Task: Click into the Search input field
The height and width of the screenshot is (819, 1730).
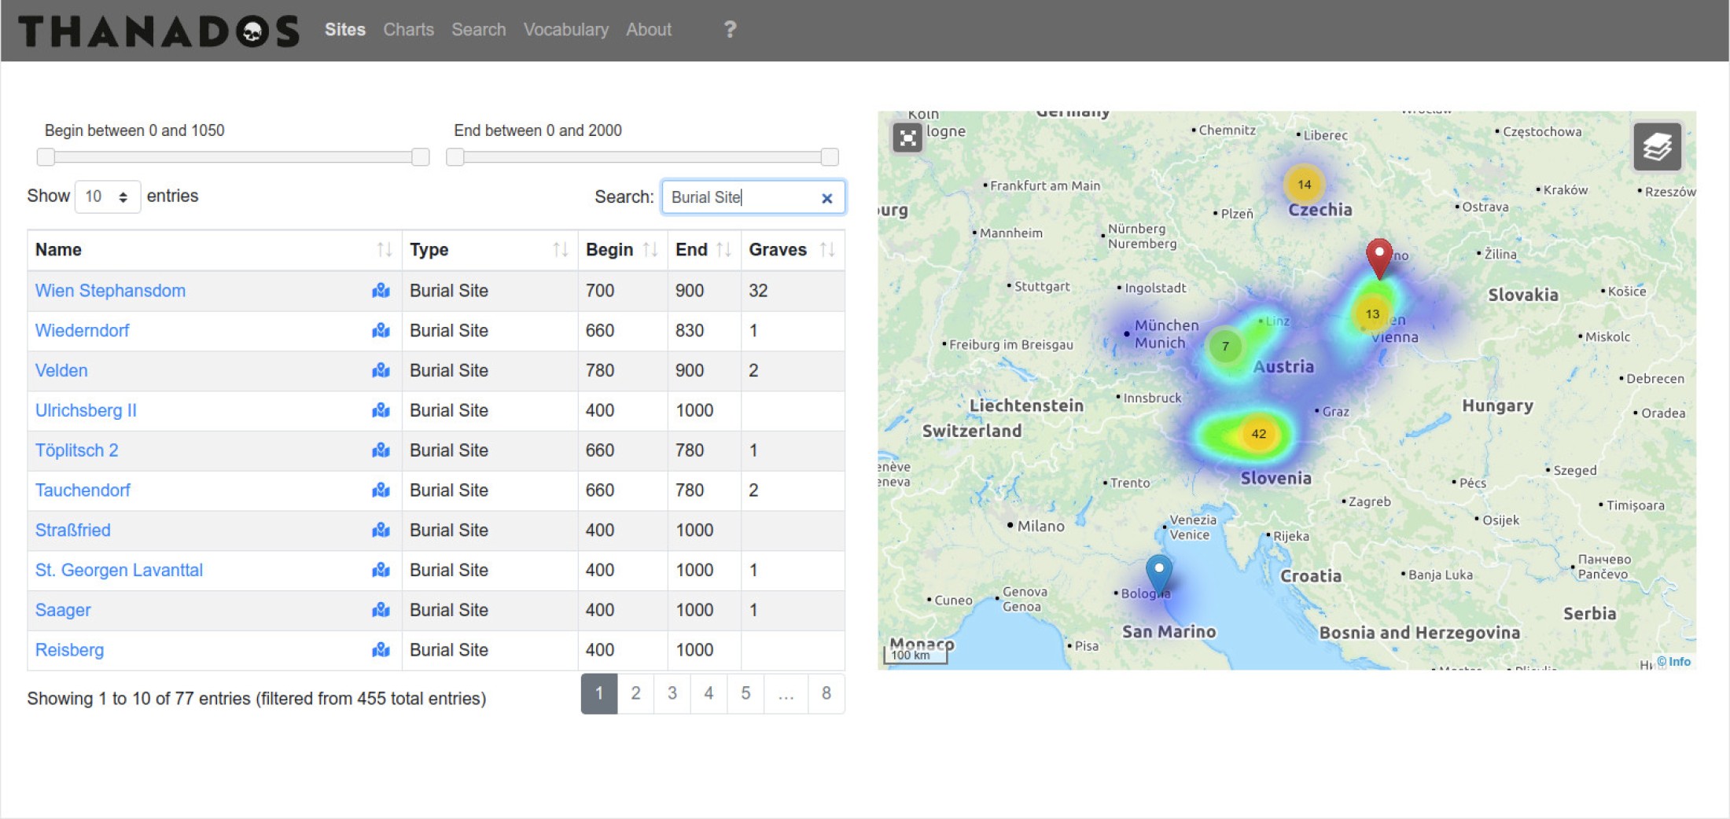Action: [x=739, y=197]
